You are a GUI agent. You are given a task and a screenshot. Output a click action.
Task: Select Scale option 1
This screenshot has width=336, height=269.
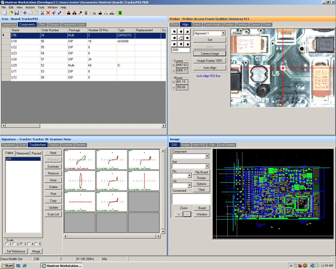click(x=7, y=244)
